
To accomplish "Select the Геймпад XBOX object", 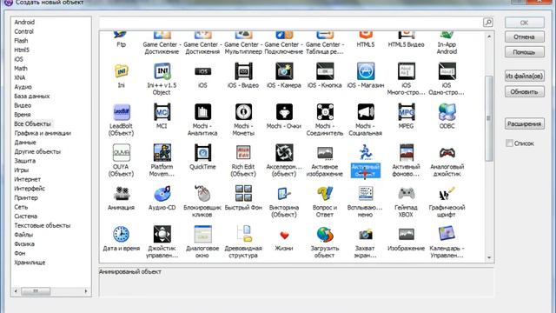I will [407, 194].
